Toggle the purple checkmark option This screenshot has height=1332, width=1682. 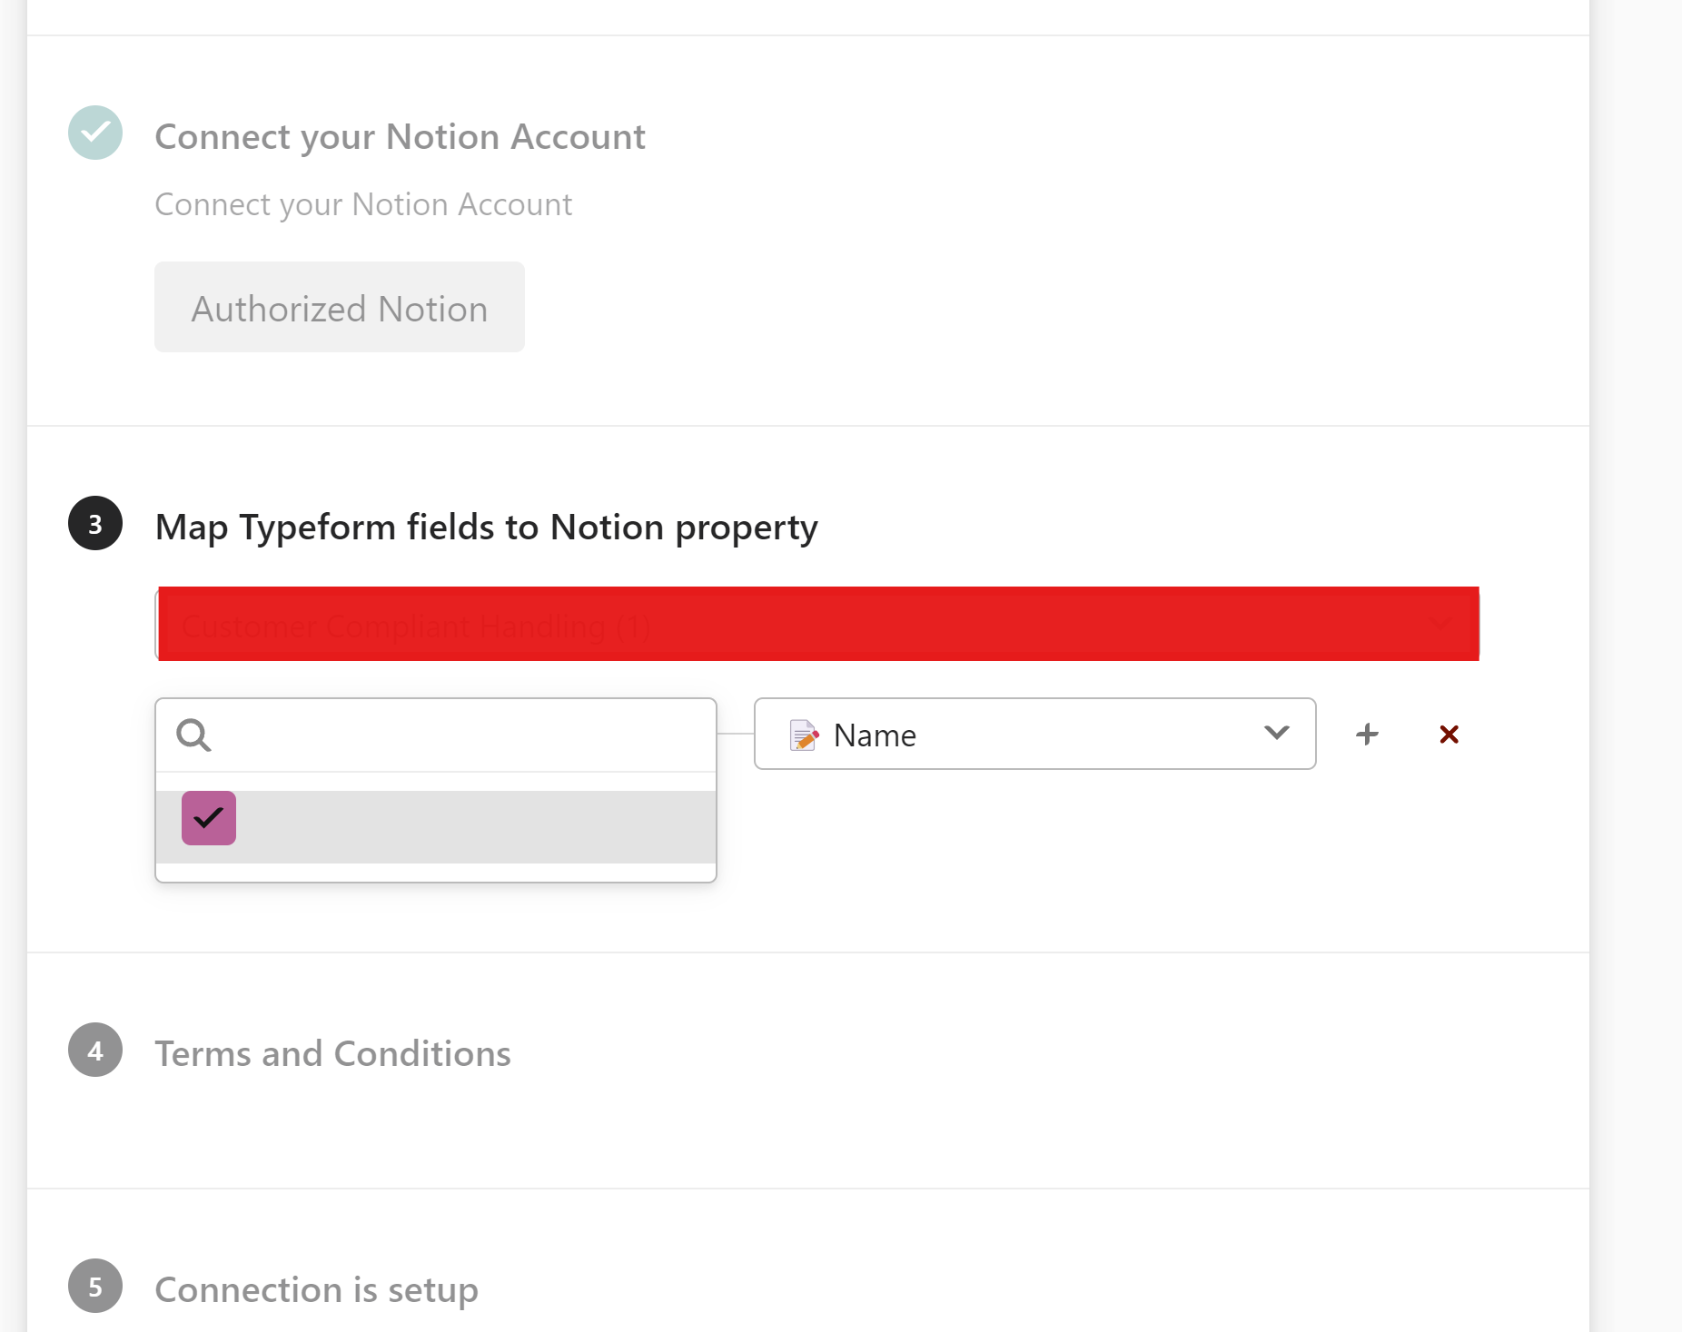[209, 818]
